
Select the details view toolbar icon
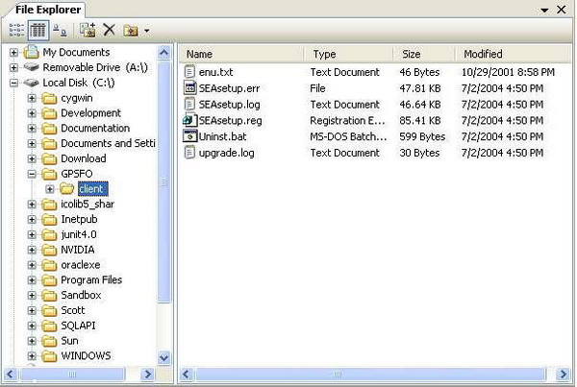(x=38, y=30)
